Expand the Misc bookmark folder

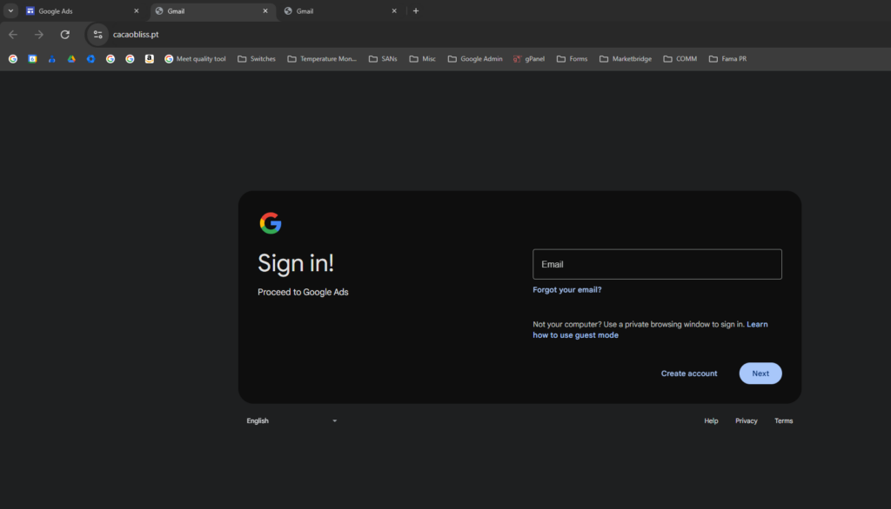coord(422,59)
